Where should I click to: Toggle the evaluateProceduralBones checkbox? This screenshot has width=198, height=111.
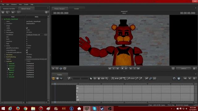tap(27, 52)
